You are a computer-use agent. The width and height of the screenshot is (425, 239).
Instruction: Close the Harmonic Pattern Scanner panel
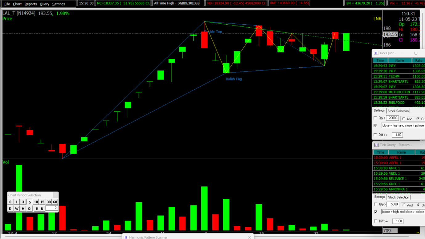[249, 237]
